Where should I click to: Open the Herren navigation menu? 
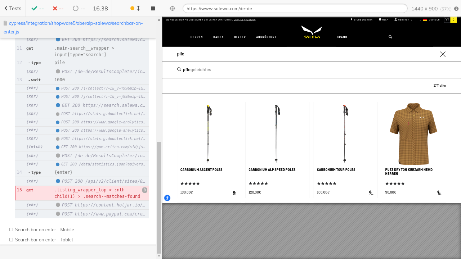(197, 37)
